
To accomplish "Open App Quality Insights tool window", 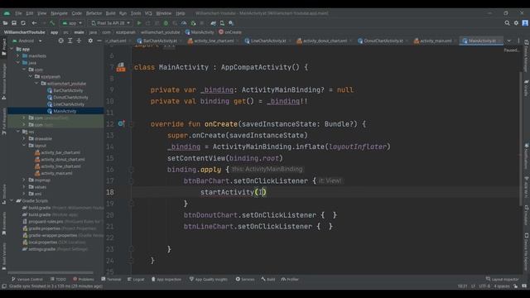I will [x=208, y=280].
